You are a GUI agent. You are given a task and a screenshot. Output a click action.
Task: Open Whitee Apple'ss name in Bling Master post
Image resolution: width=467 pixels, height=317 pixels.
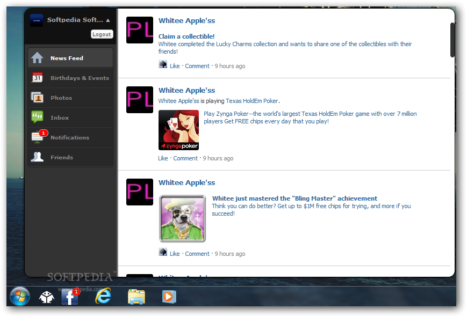pos(186,183)
